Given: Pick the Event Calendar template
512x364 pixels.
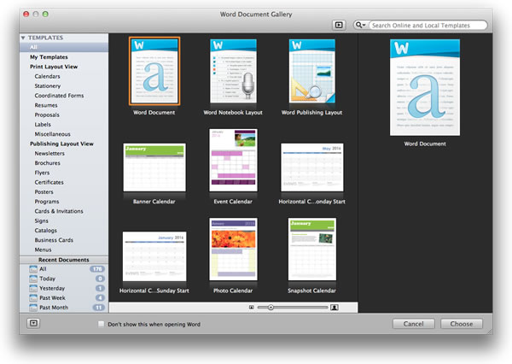Looking at the screenshot, I should 233,160.
